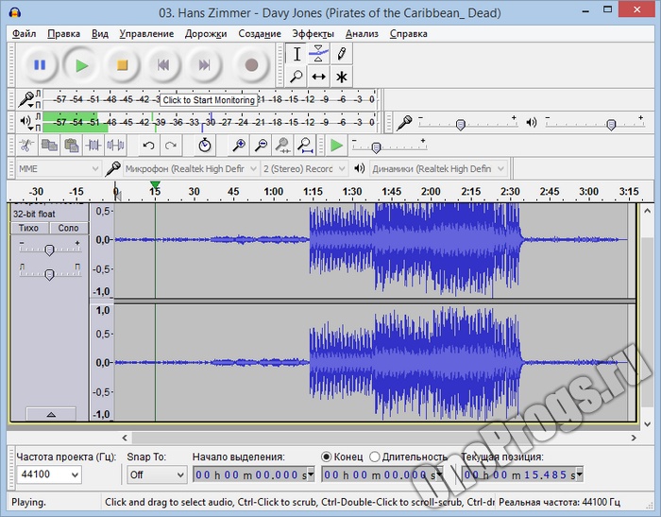Open the Микрофон recording device dropdown
Image resolution: width=661 pixels, height=517 pixels.
coord(191,169)
